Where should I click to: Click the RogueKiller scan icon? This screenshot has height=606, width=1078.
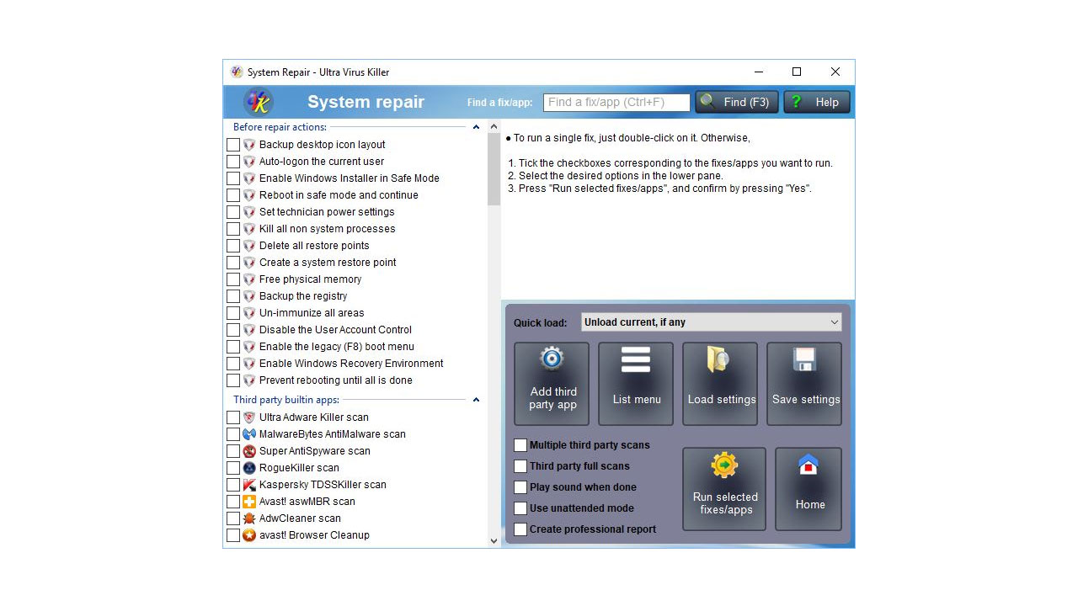249,468
